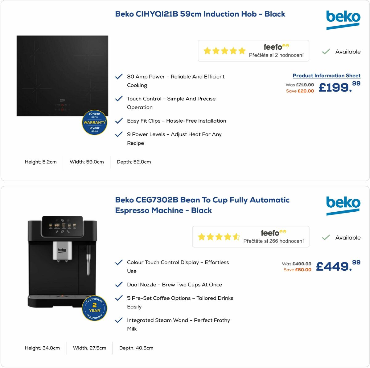The image size is (370, 368).
Task: Select the half star in the espresso machine rating
Action: (x=236, y=237)
